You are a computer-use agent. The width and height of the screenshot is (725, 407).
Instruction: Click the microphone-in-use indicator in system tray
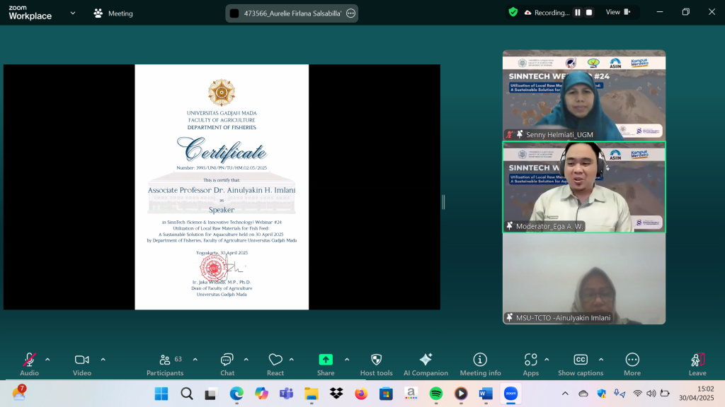tap(619, 394)
